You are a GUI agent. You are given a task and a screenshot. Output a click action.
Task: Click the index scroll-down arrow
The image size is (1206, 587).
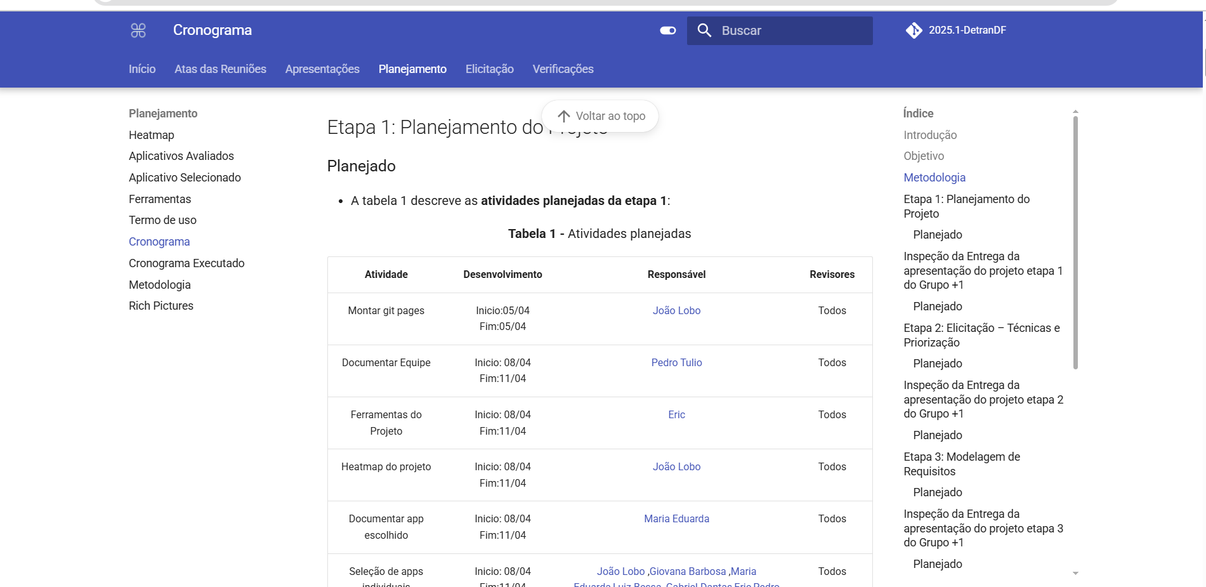pos(1075,573)
